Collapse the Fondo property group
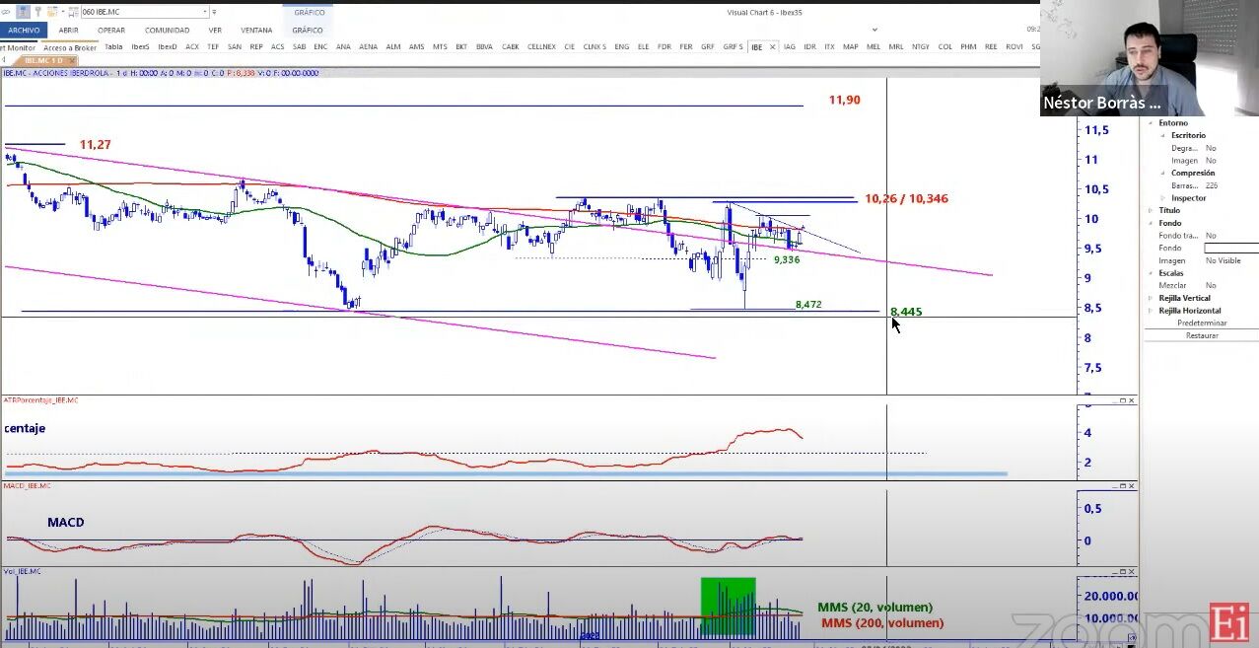The width and height of the screenshot is (1259, 648). pos(1151,223)
